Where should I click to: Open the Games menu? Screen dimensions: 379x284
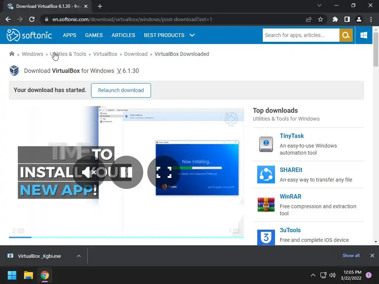pyautogui.click(x=94, y=35)
